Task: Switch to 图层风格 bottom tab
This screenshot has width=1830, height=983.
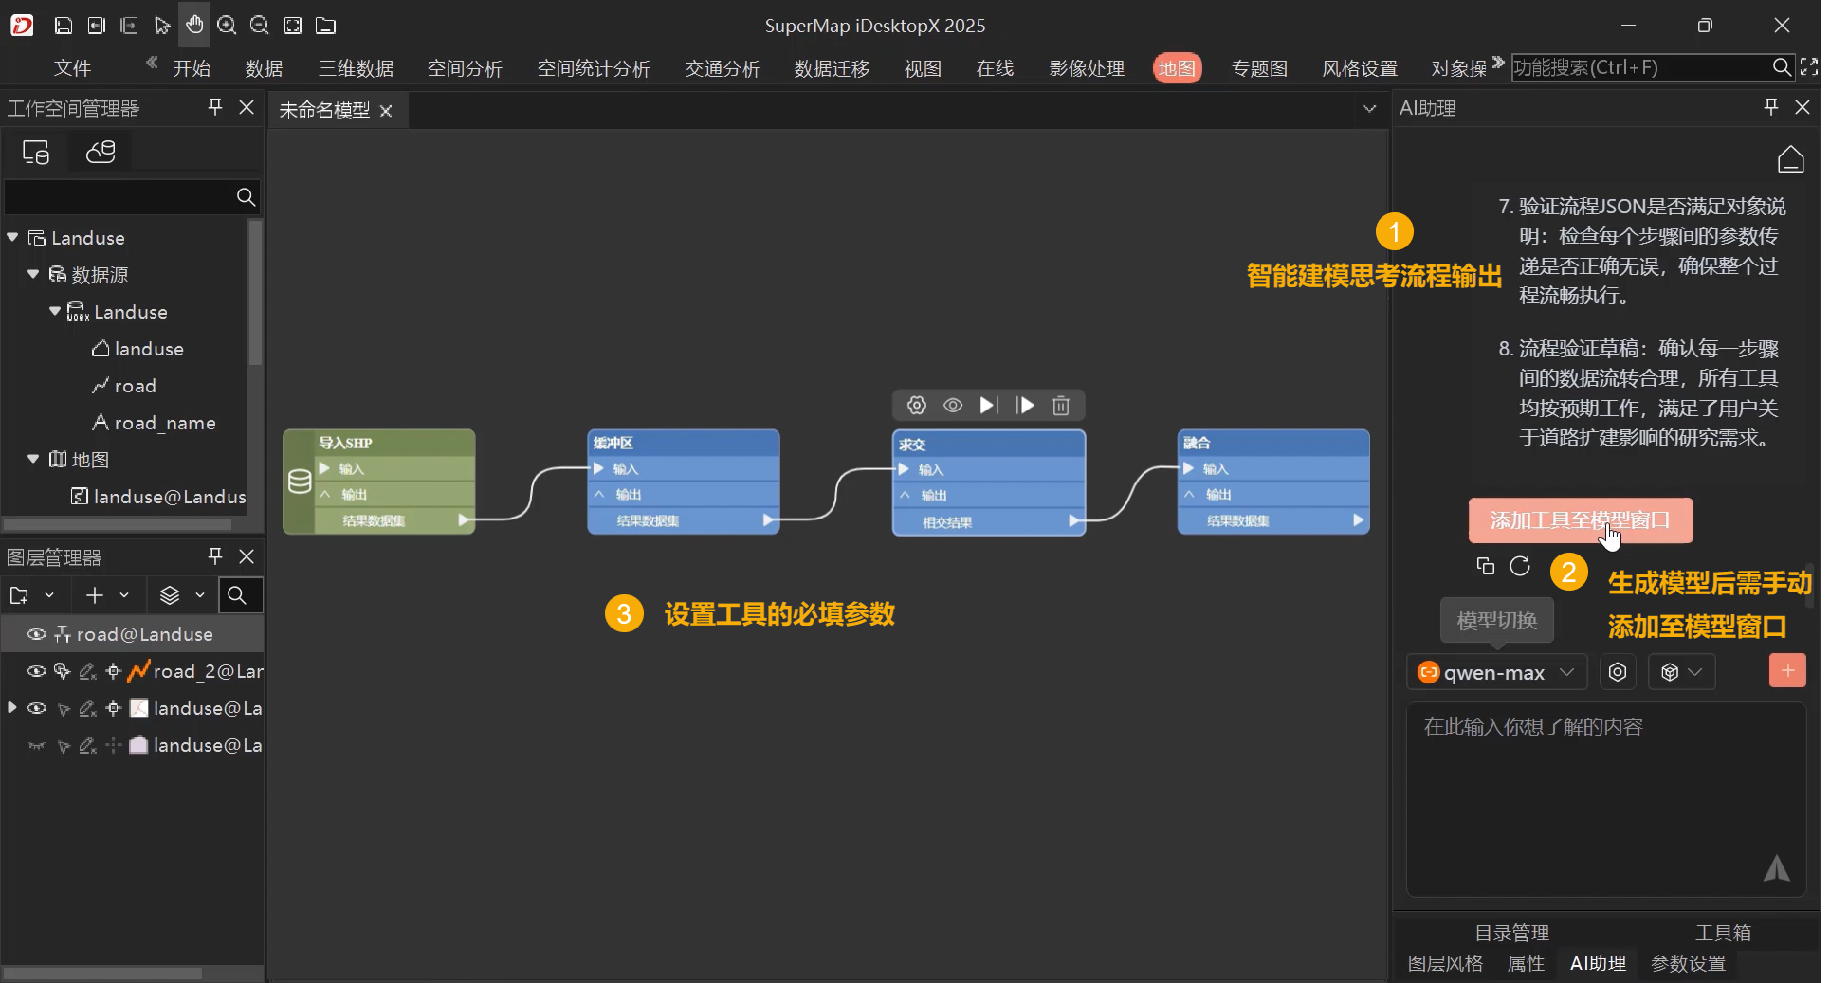Action: 1445,963
